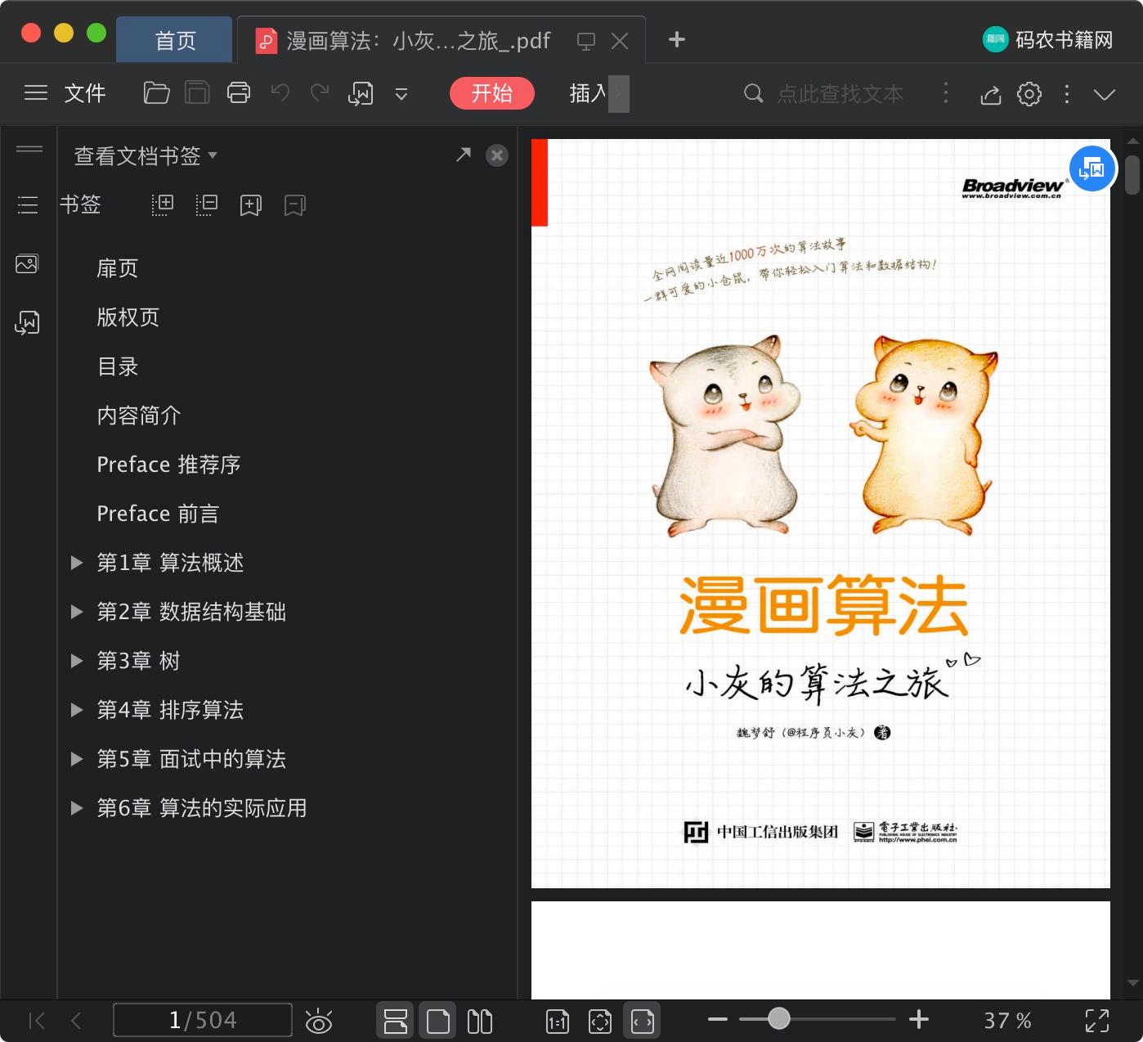Image resolution: width=1143 pixels, height=1042 pixels.
Task: Collapse all bookmarks icon
Action: tap(207, 204)
